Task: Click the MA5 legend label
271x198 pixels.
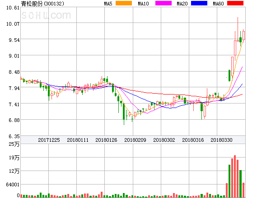Action: pyautogui.click(x=108, y=4)
